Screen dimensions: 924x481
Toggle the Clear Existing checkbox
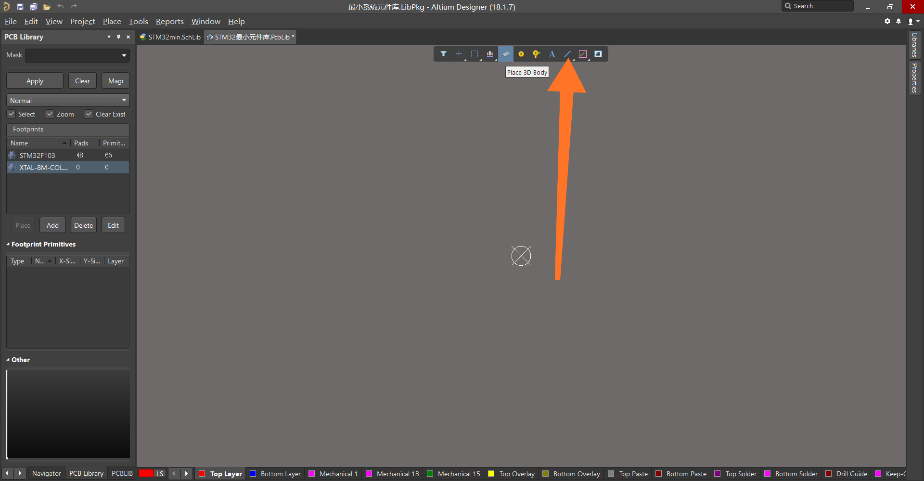(x=89, y=114)
